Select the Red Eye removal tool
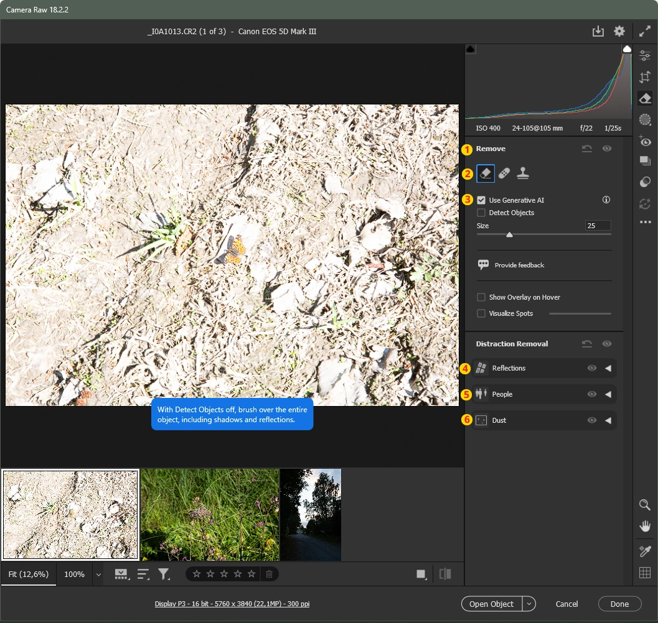658x623 pixels. coord(645,141)
